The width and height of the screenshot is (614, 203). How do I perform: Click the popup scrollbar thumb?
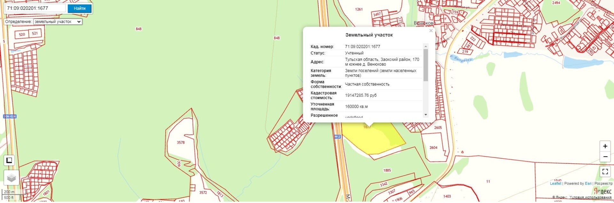pyautogui.click(x=426, y=65)
